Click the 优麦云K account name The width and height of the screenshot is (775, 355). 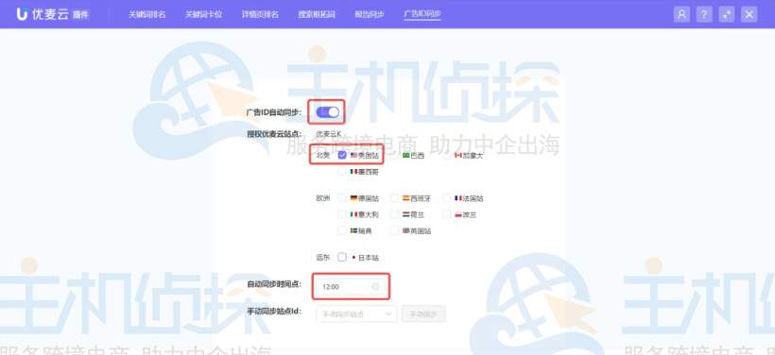pyautogui.click(x=329, y=134)
